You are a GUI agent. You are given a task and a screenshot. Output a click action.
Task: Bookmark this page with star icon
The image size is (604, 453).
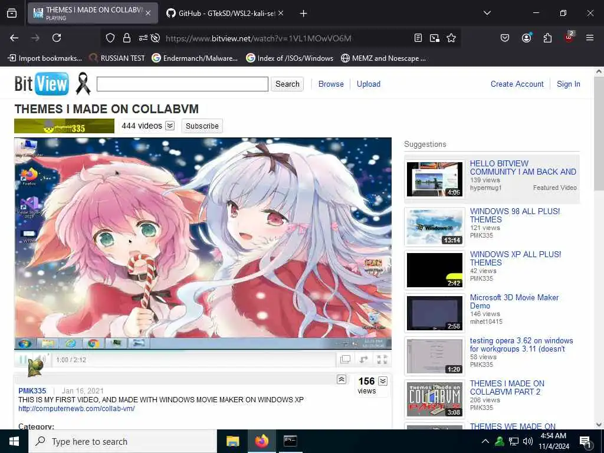(451, 38)
